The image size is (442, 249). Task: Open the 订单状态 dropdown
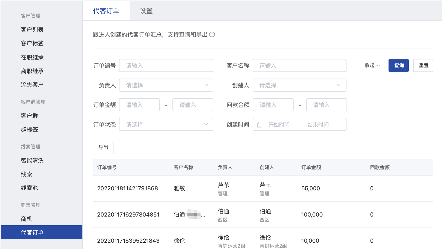(166, 124)
